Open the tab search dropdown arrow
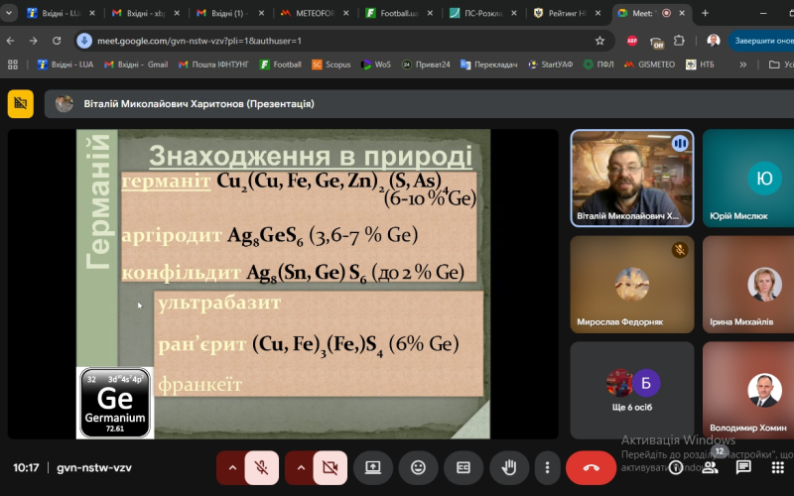The width and height of the screenshot is (794, 496). tap(9, 13)
